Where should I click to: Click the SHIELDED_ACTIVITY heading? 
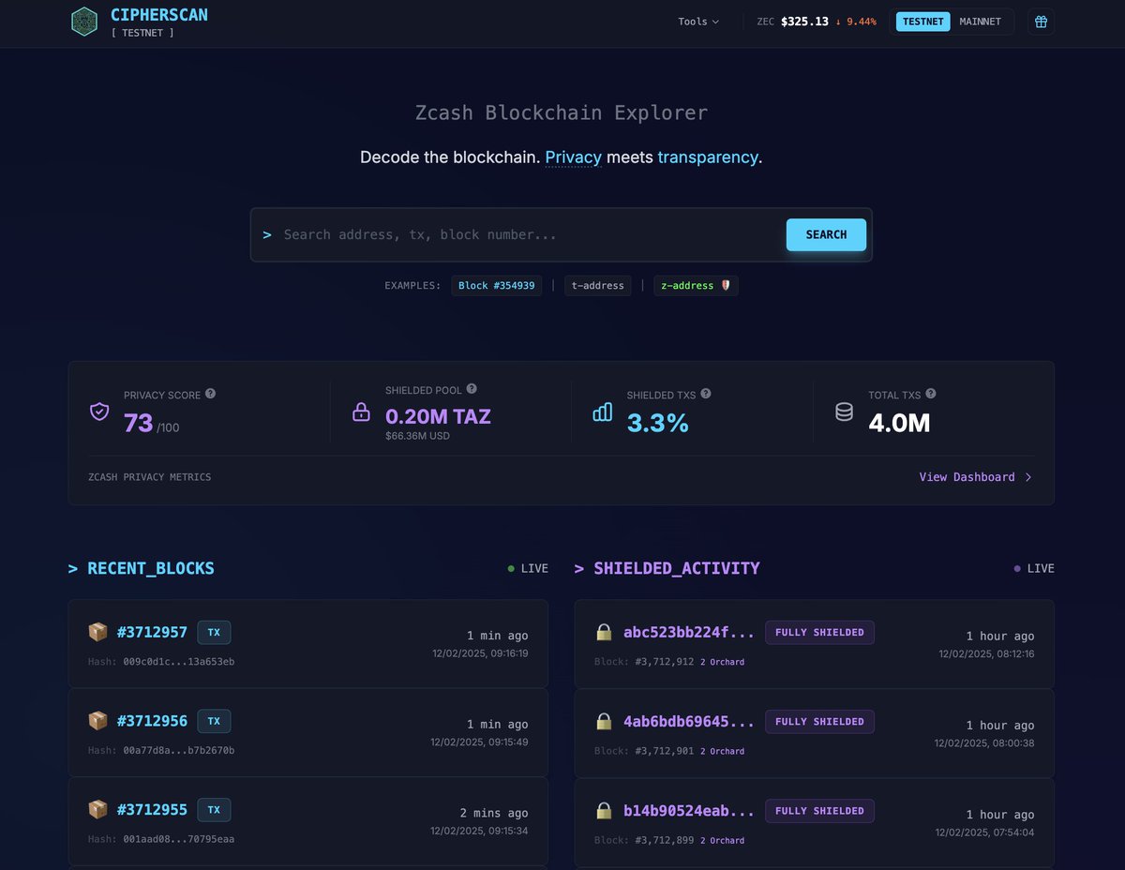(x=677, y=568)
